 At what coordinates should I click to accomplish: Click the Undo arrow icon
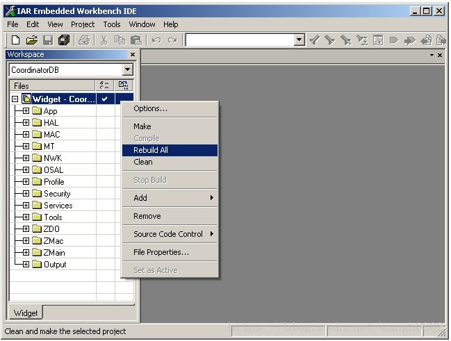[156, 40]
